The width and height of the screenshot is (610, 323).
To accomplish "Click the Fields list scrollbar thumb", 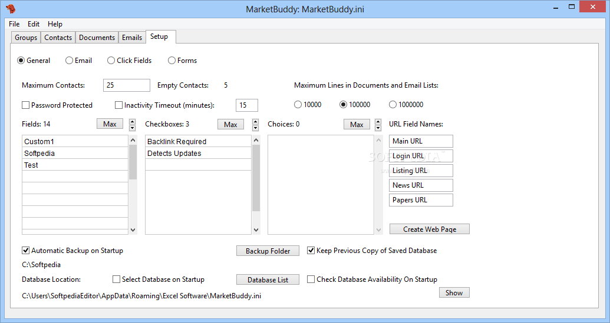I will (133, 162).
